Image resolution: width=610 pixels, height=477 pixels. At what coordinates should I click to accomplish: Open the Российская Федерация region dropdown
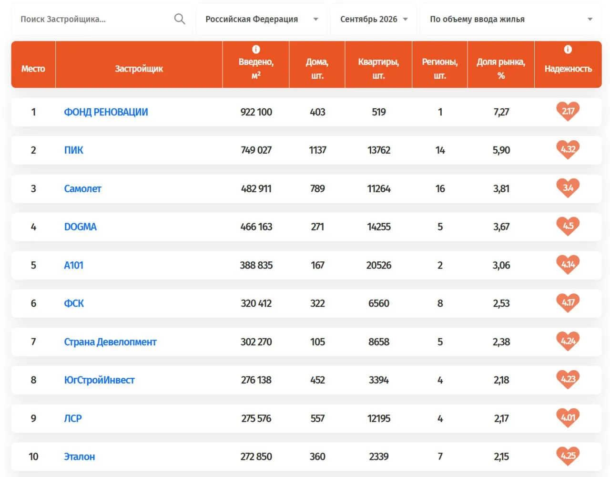[x=262, y=19]
